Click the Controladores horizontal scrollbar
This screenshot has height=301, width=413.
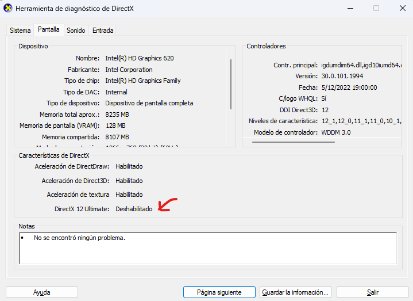[x=294, y=142]
